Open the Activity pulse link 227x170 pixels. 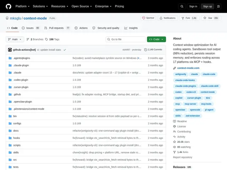[179, 137]
